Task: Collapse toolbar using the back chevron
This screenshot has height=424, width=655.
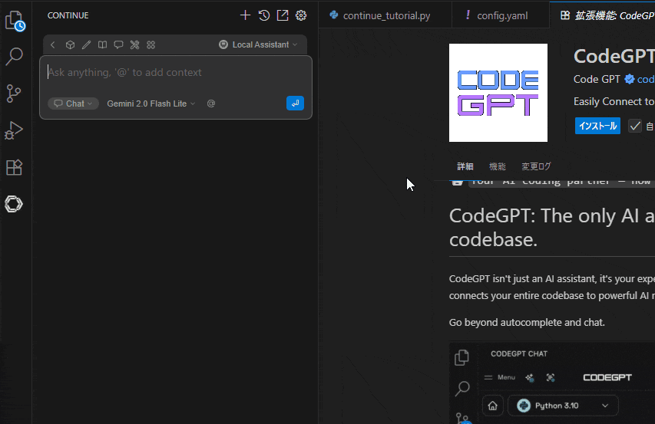Action: 53,44
